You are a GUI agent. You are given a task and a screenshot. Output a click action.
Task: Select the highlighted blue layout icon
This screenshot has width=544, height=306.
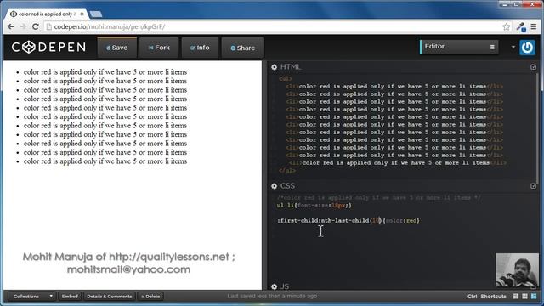tap(534, 297)
